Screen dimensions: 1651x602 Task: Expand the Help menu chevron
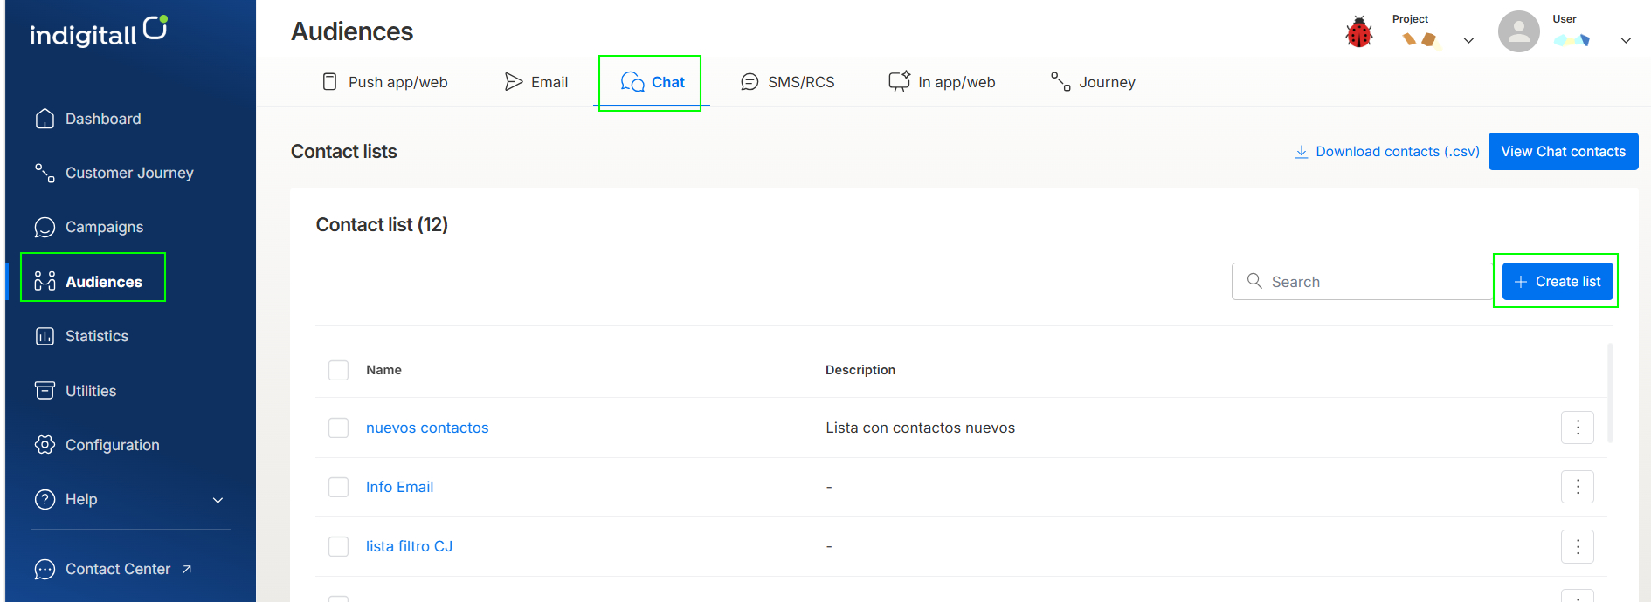pyautogui.click(x=218, y=500)
